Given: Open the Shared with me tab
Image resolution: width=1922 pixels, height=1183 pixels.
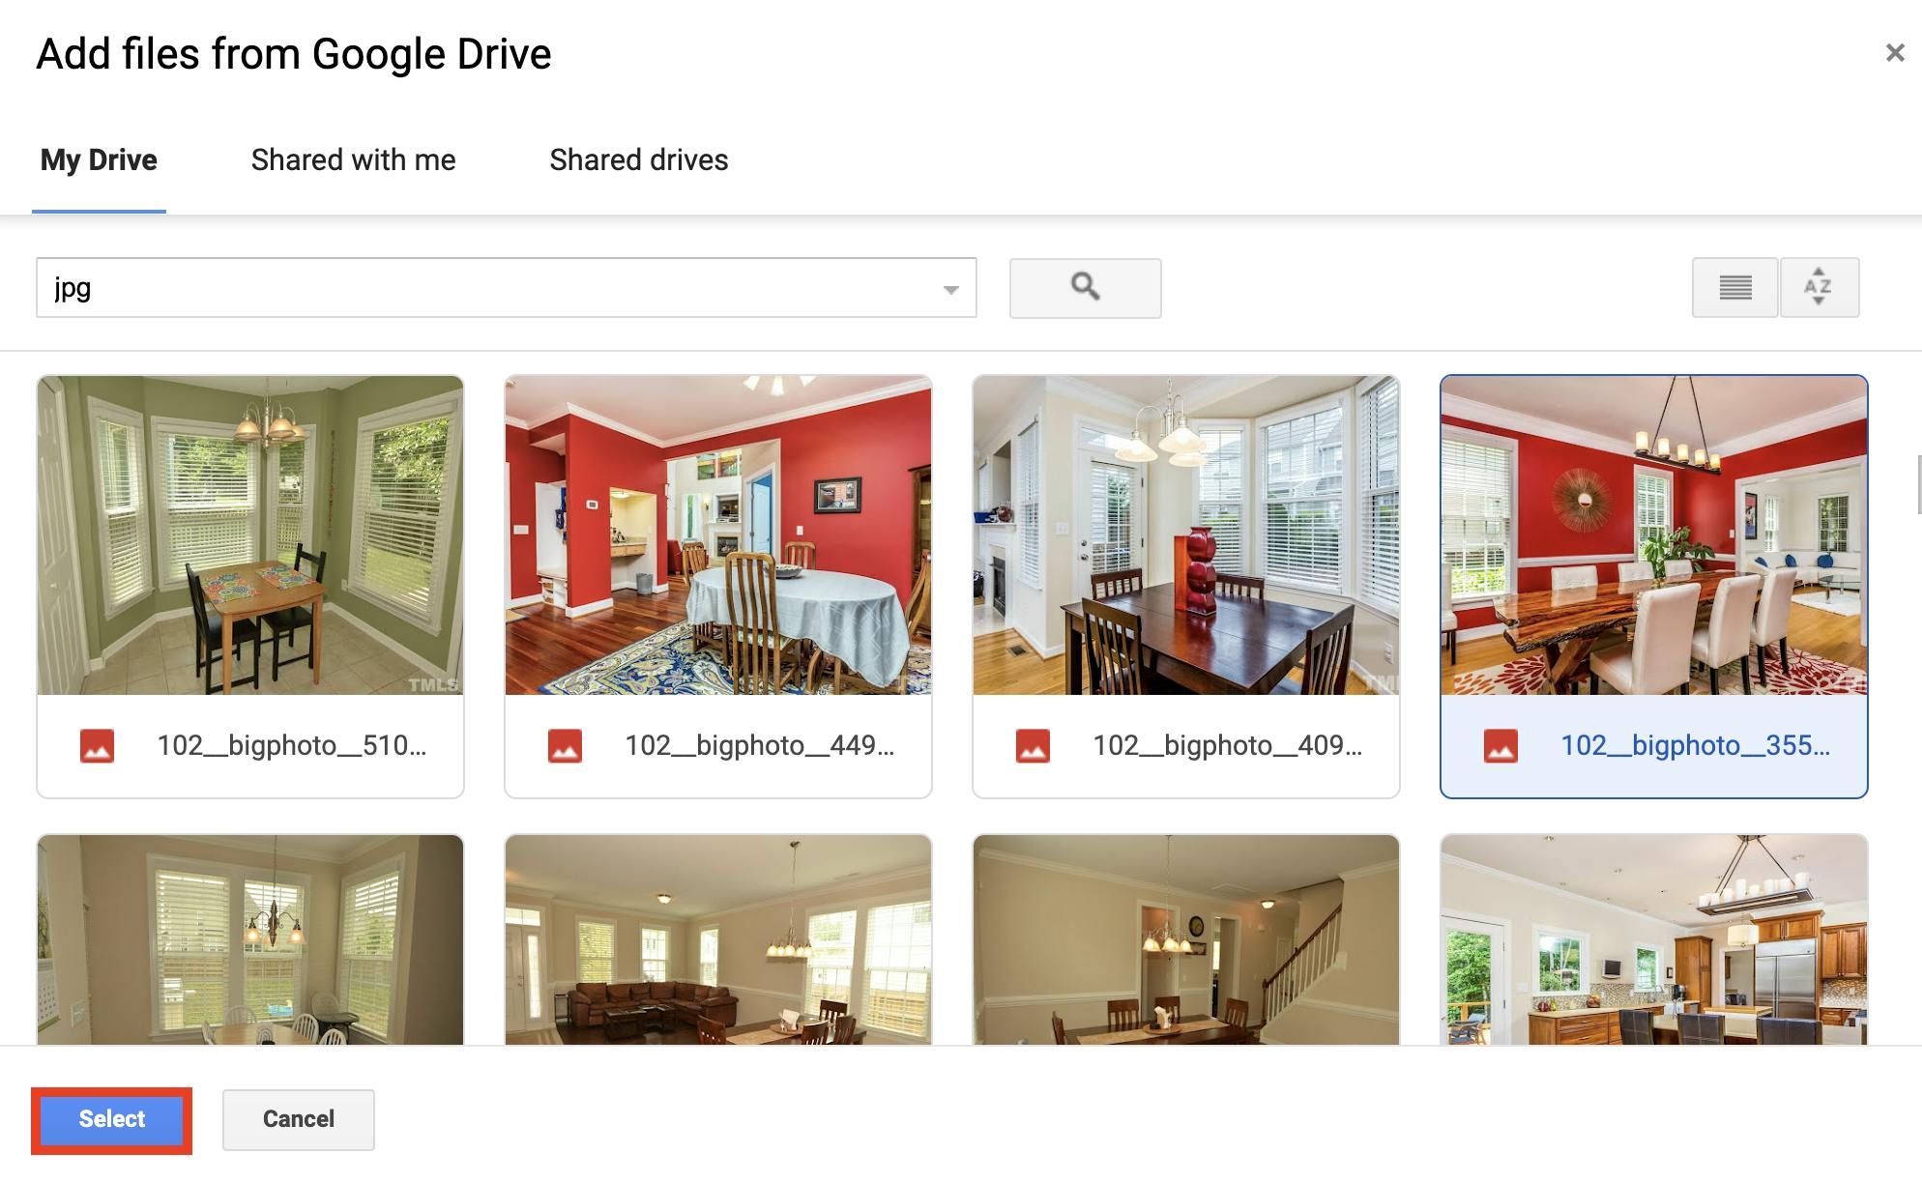Looking at the screenshot, I should [353, 159].
